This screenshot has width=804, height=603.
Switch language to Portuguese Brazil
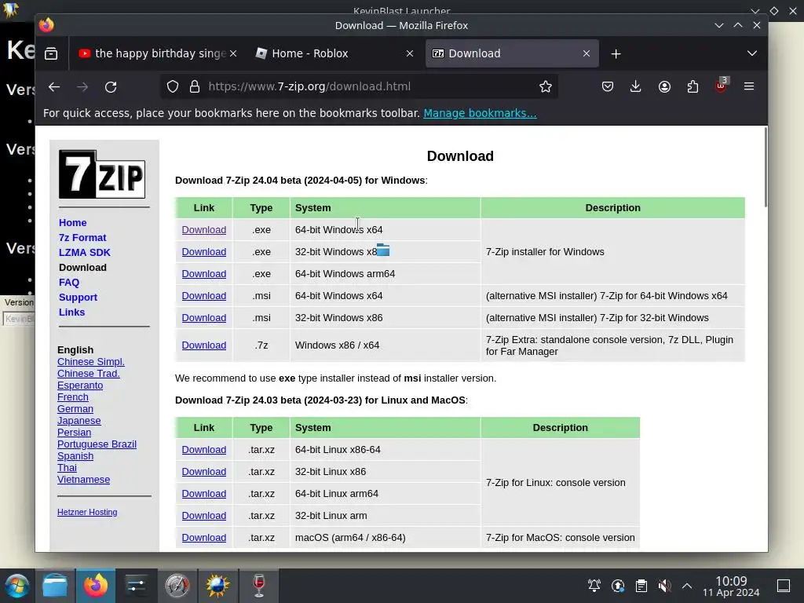pyautogui.click(x=97, y=444)
